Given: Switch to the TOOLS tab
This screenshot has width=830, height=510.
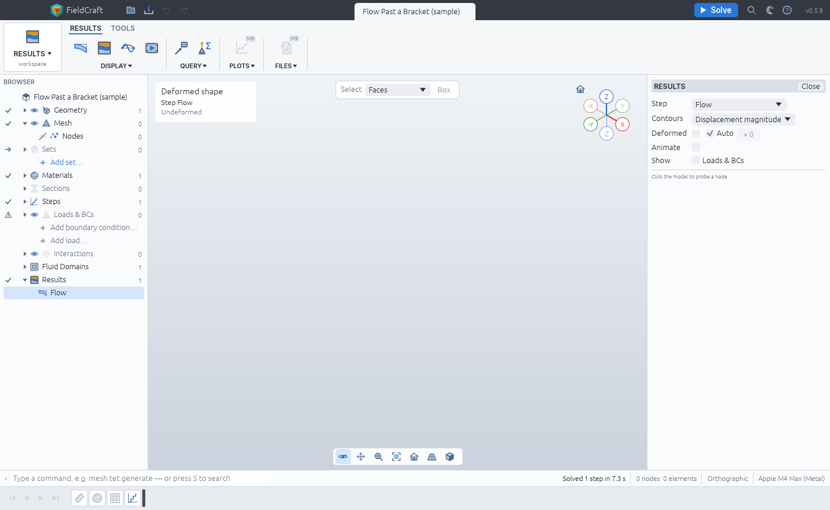Looking at the screenshot, I should [x=123, y=28].
